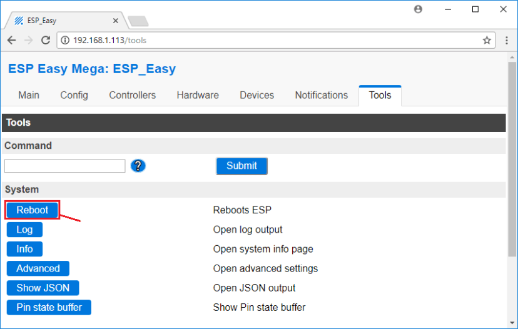This screenshot has height=329, width=518.
Task: Close the ESP_Easy browser tab
Action: [116, 20]
